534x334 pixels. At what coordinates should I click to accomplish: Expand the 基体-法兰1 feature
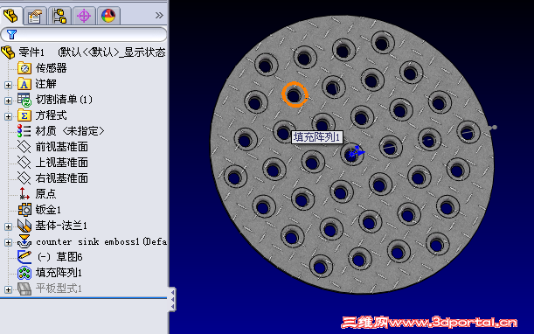pos(8,226)
